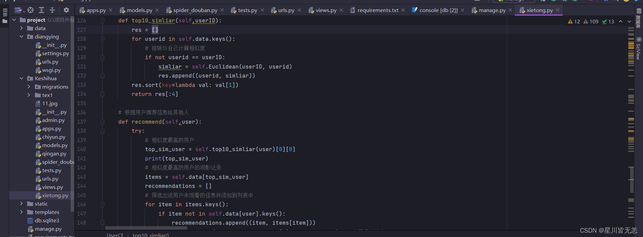The width and height of the screenshot is (643, 237).
Task: Expand the templates folder
Action: [x=21, y=212]
